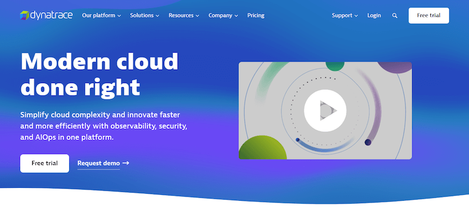Expand the Solutions menu
Viewport: 469px width, 216px height.
tap(144, 16)
